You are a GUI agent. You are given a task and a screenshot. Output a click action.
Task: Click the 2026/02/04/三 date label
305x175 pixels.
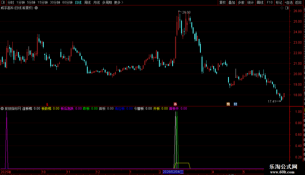click(173, 172)
